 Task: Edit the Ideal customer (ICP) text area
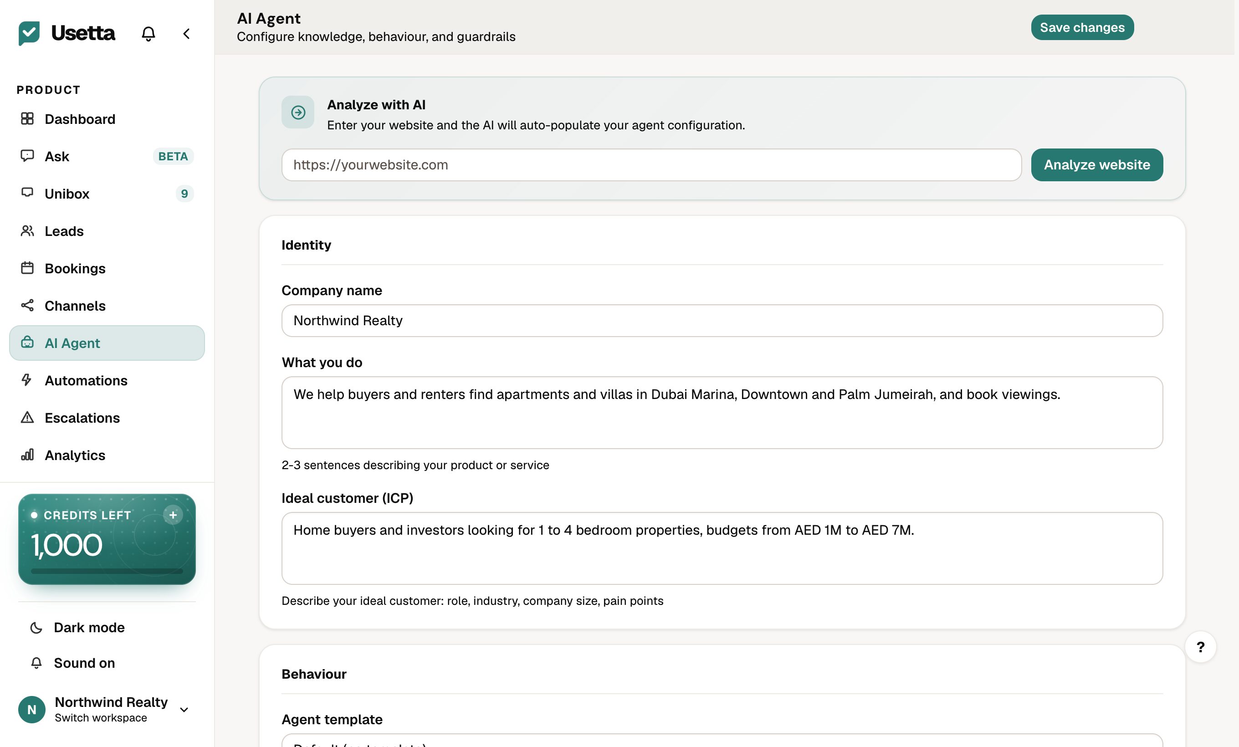tap(722, 548)
